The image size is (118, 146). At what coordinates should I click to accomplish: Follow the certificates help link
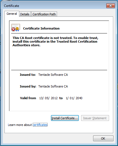point(40,125)
